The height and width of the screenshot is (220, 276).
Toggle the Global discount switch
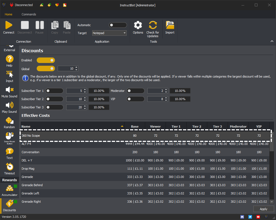point(46,68)
